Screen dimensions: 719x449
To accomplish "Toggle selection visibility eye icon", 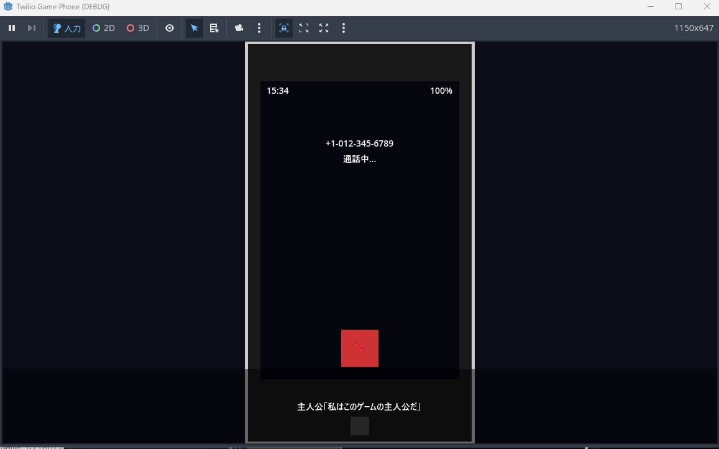I will pos(170,28).
